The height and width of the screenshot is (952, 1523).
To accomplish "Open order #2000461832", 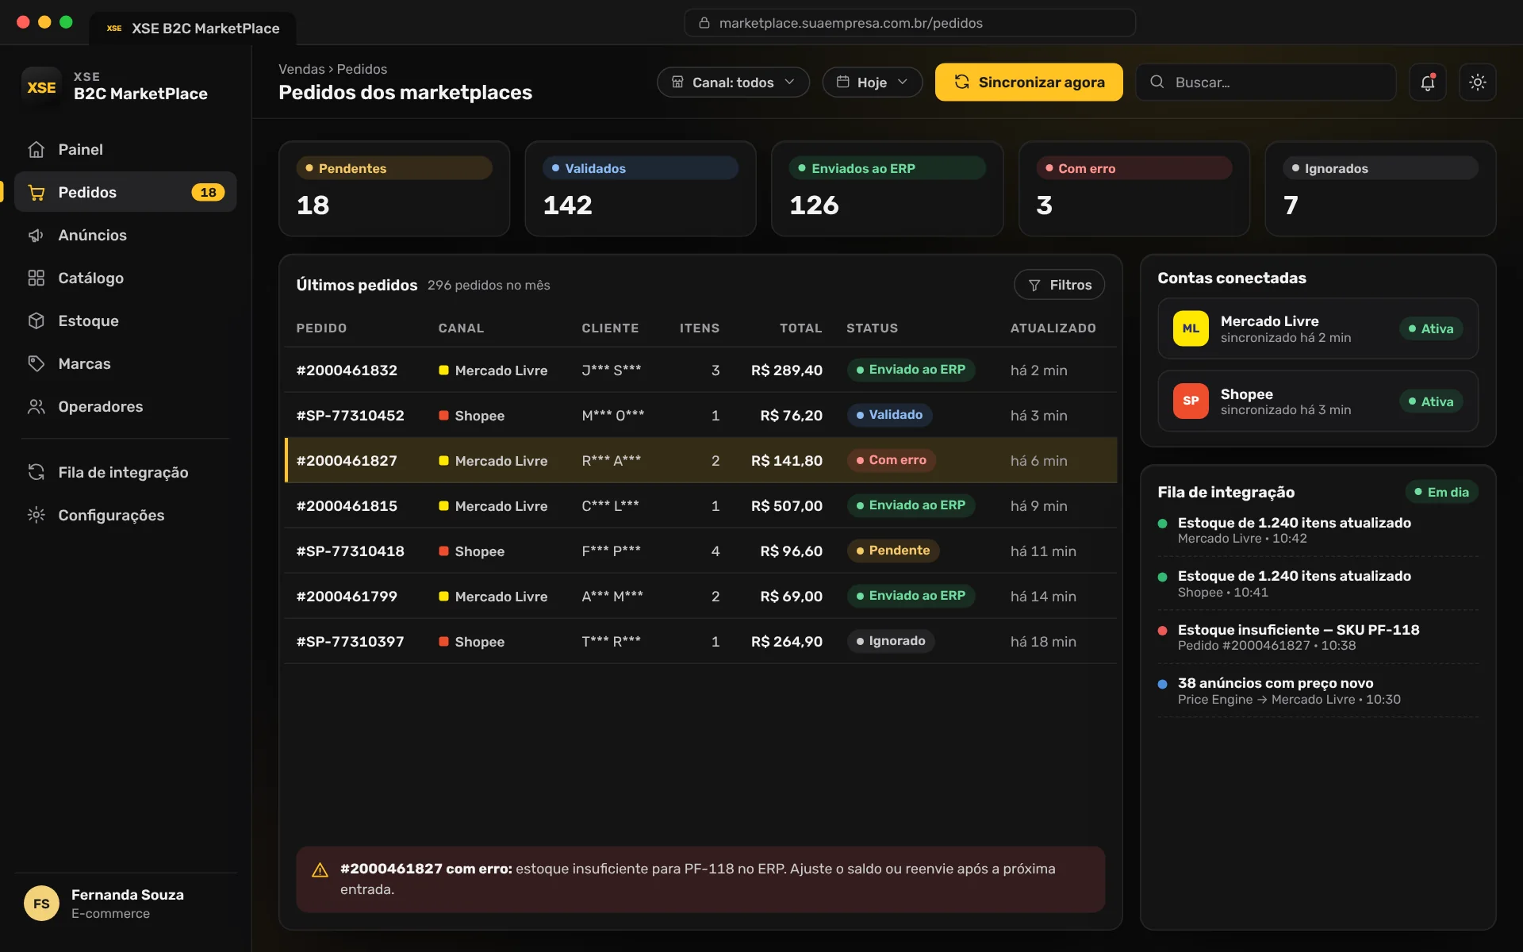I will 700,370.
